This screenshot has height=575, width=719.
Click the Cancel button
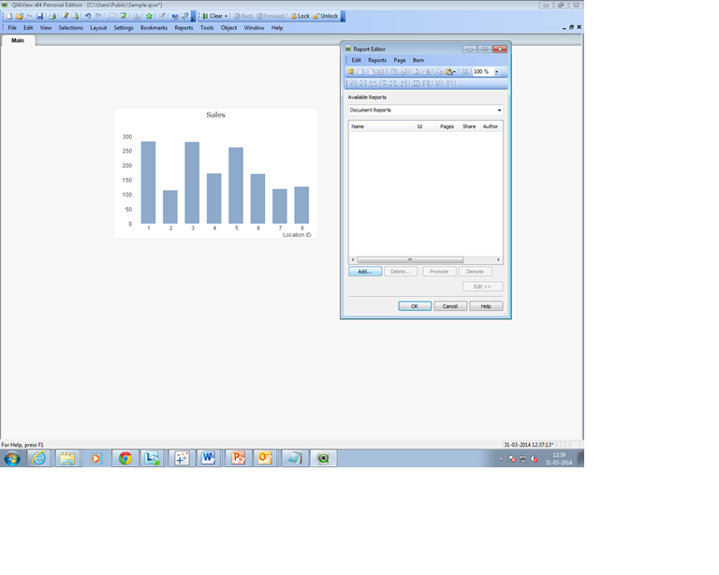(x=450, y=306)
